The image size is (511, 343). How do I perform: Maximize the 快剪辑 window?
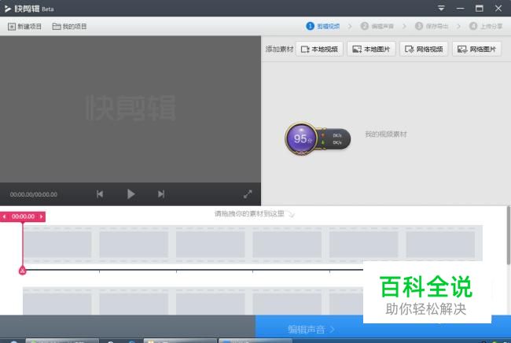tap(479, 8)
